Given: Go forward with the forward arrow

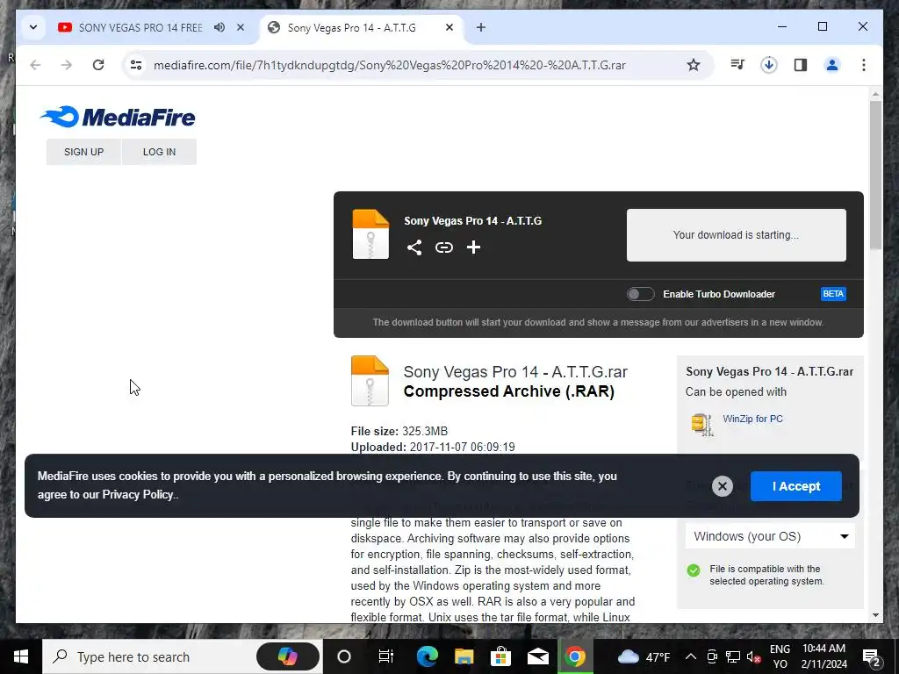Looking at the screenshot, I should [67, 65].
